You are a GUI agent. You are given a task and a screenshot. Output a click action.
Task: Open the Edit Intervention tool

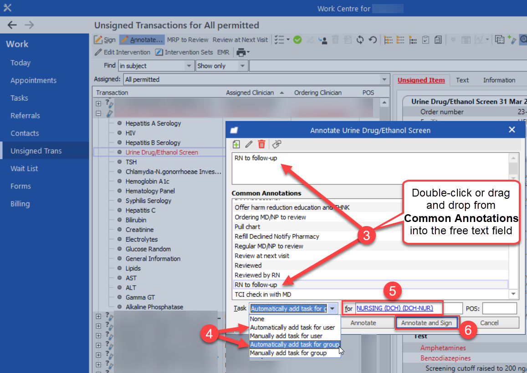point(122,52)
